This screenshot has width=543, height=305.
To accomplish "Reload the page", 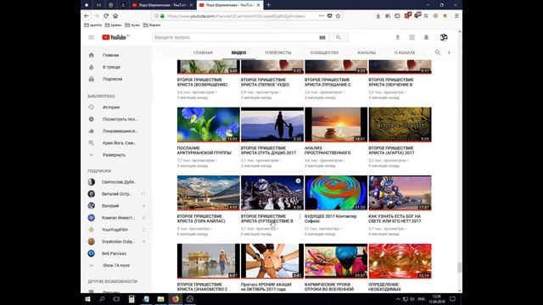I will pyautogui.click(x=106, y=16).
